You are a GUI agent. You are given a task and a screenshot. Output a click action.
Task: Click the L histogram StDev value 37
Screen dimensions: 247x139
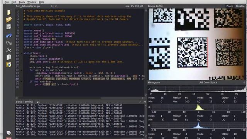pos(235,98)
